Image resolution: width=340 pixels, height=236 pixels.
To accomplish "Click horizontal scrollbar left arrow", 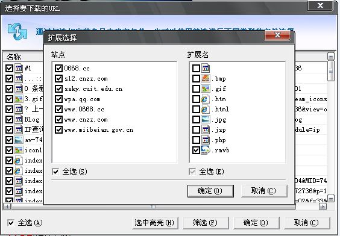I will click(x=7, y=206).
